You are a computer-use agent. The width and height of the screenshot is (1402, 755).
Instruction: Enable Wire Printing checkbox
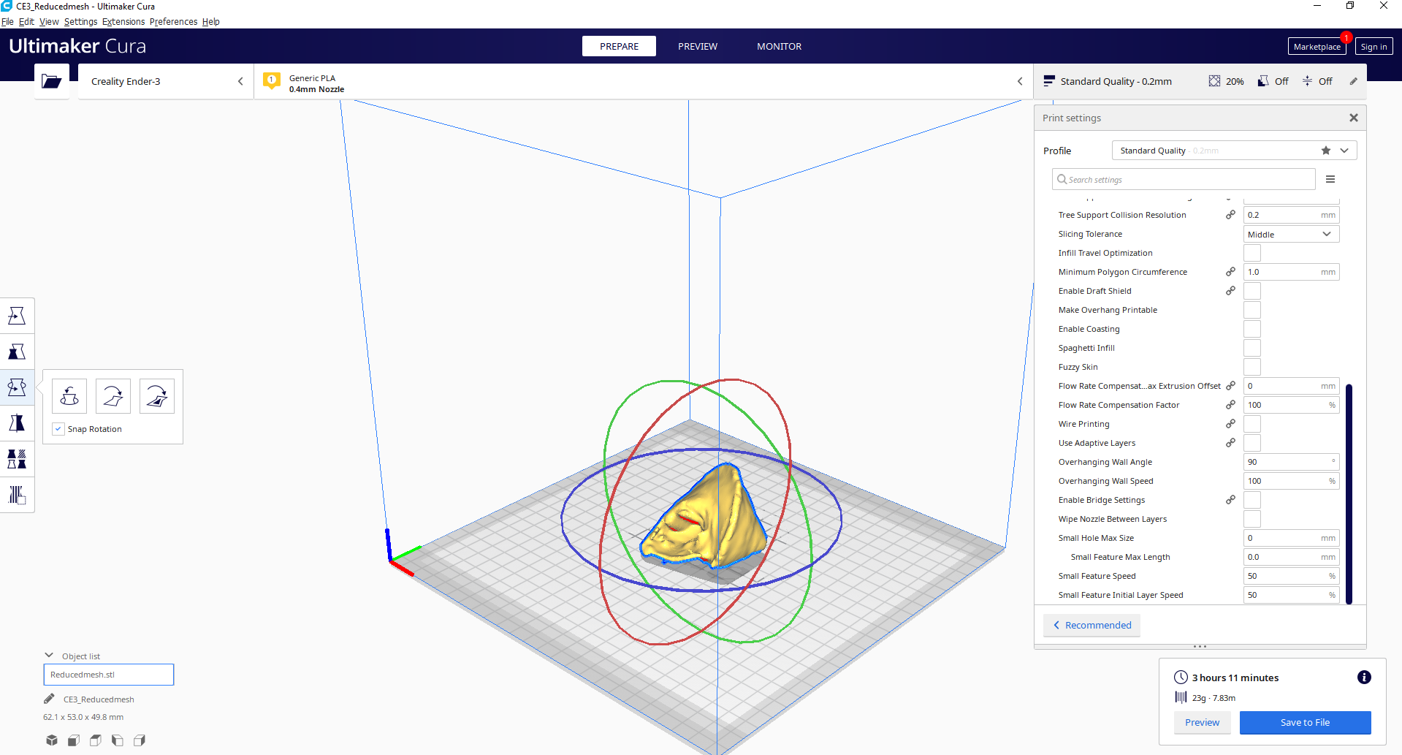[x=1252, y=424]
